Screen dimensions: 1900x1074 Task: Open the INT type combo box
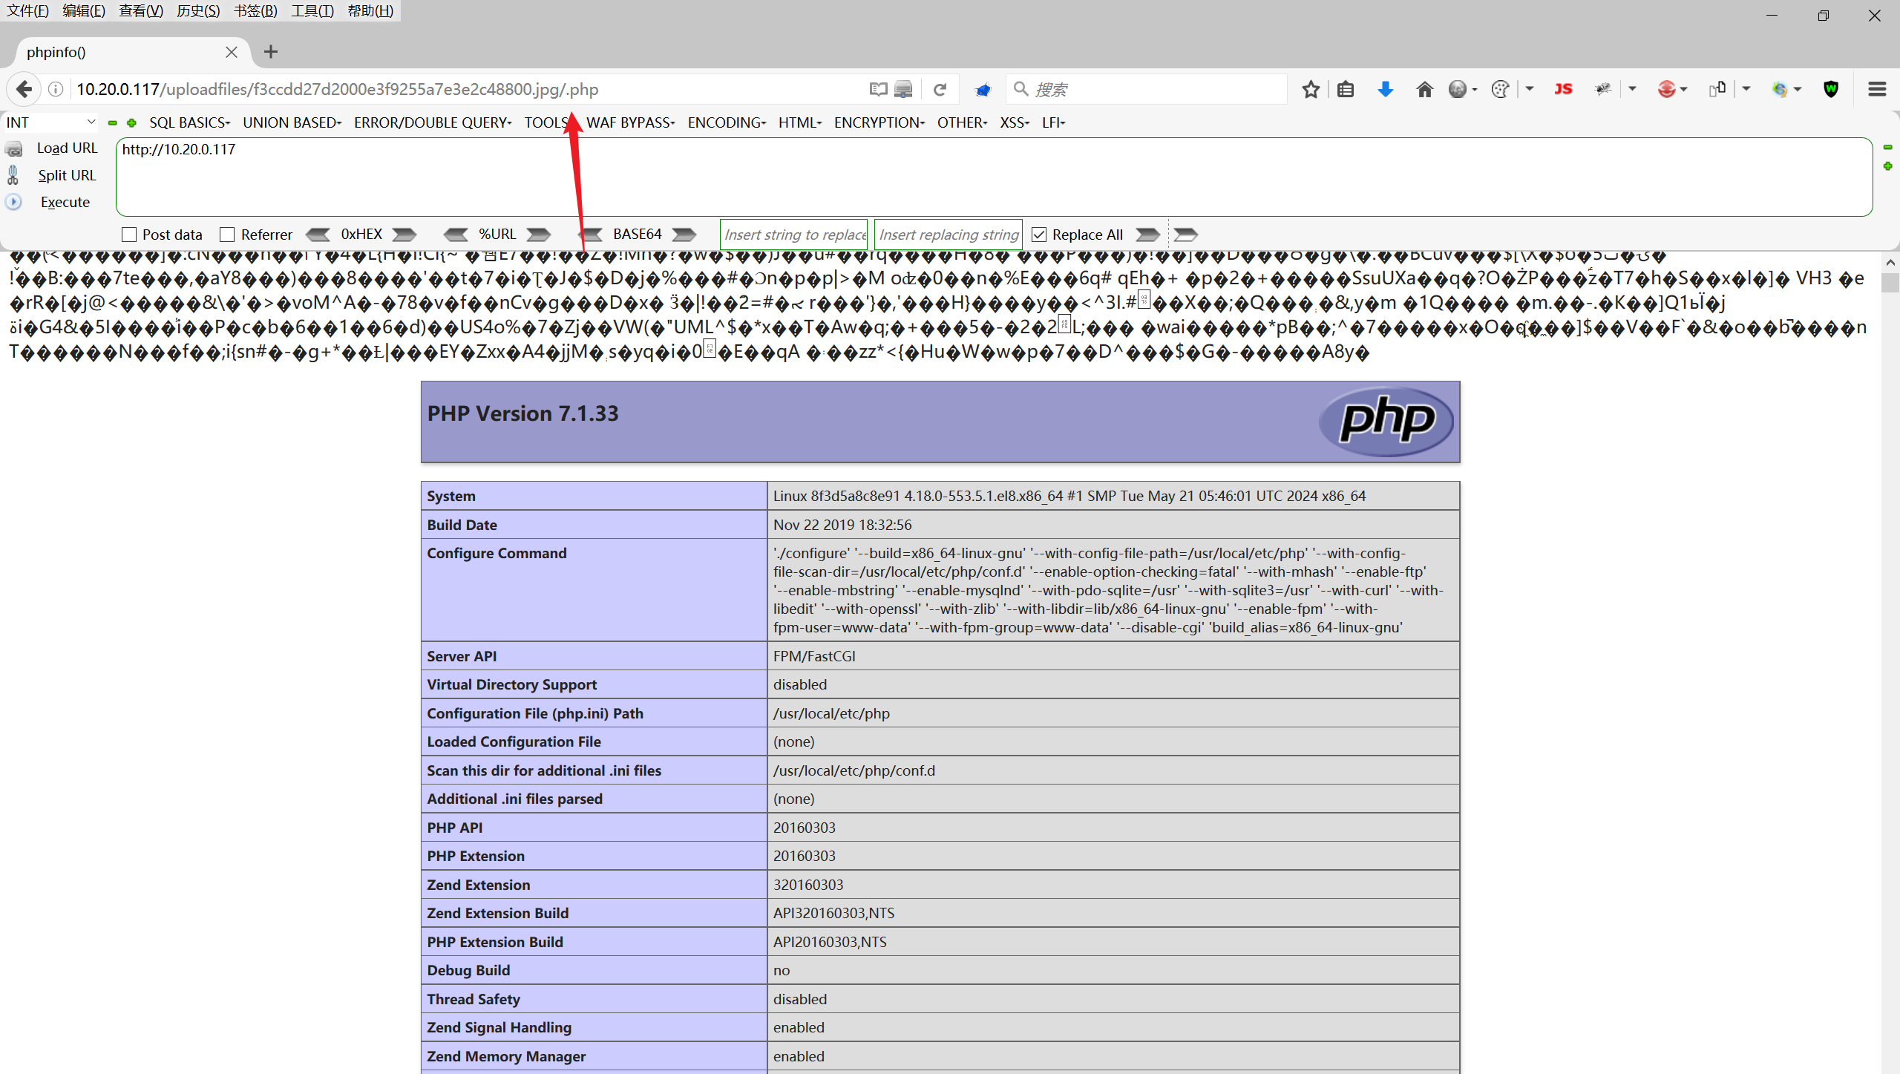(50, 122)
